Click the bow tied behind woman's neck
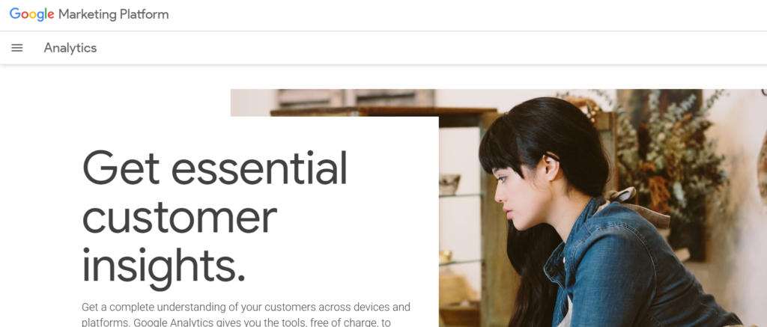 (x=631, y=201)
